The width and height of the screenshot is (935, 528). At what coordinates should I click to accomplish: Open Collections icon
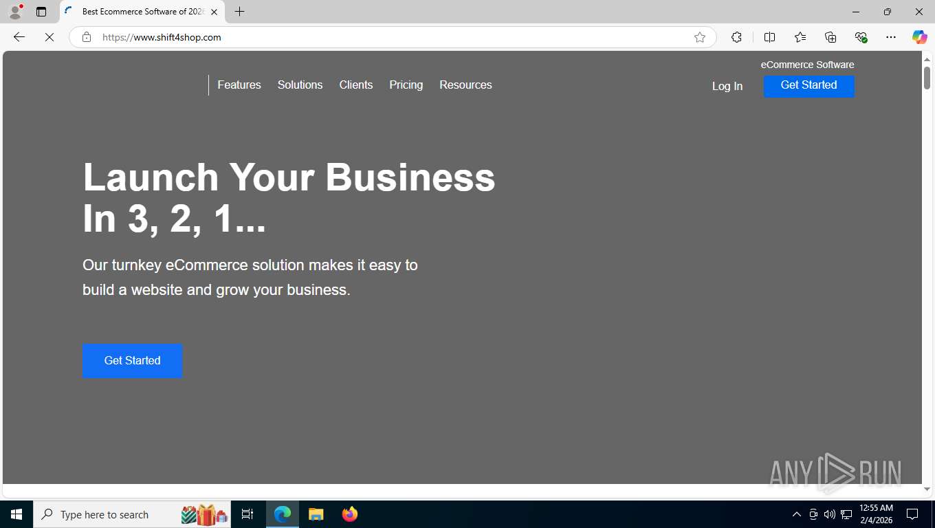tap(830, 37)
